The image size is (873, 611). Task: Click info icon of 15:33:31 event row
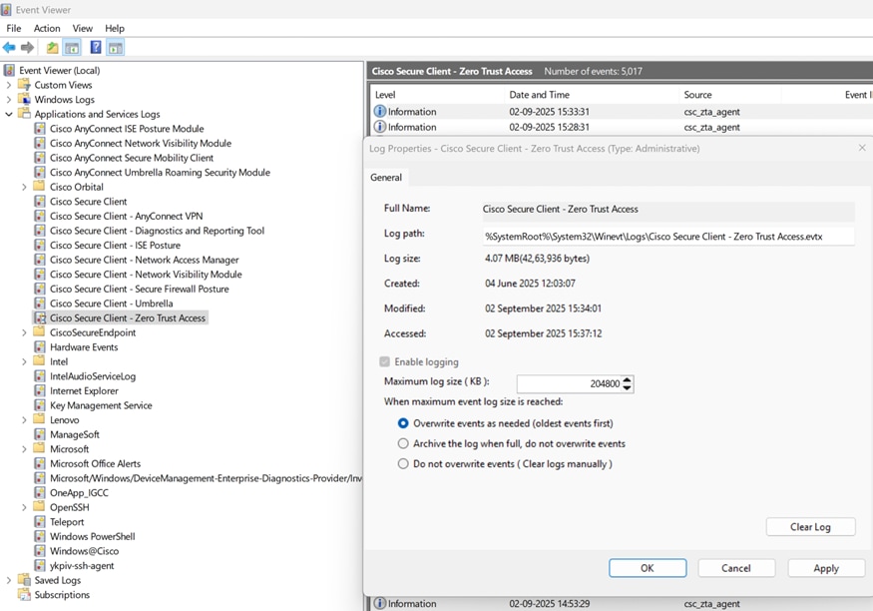pyautogui.click(x=380, y=112)
